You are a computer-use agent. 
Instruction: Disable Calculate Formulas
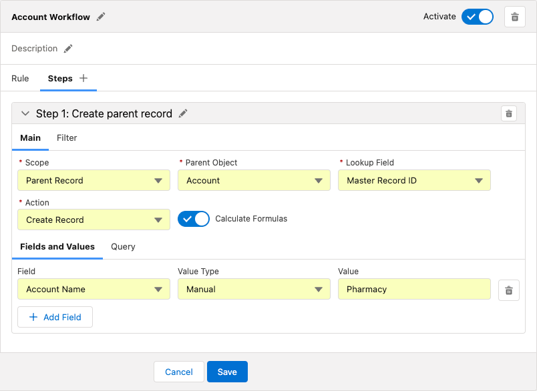pyautogui.click(x=194, y=218)
